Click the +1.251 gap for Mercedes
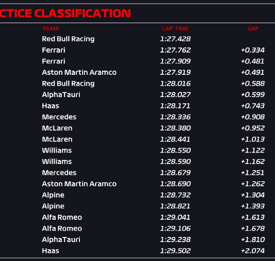 [253, 173]
